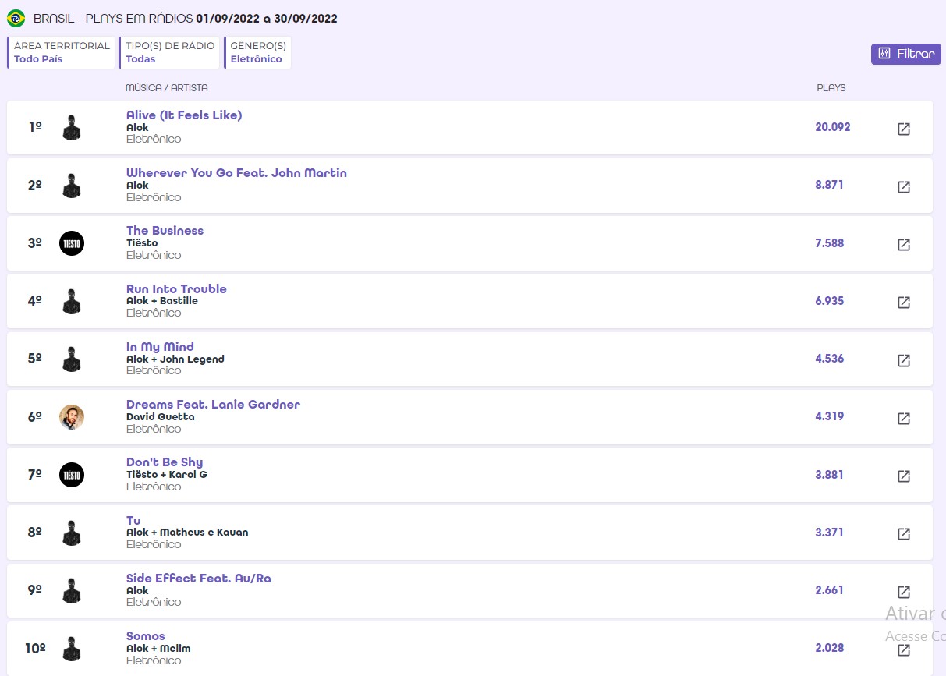Open external link icon for Tu
Viewport: 946px width, 676px height.
(x=904, y=534)
